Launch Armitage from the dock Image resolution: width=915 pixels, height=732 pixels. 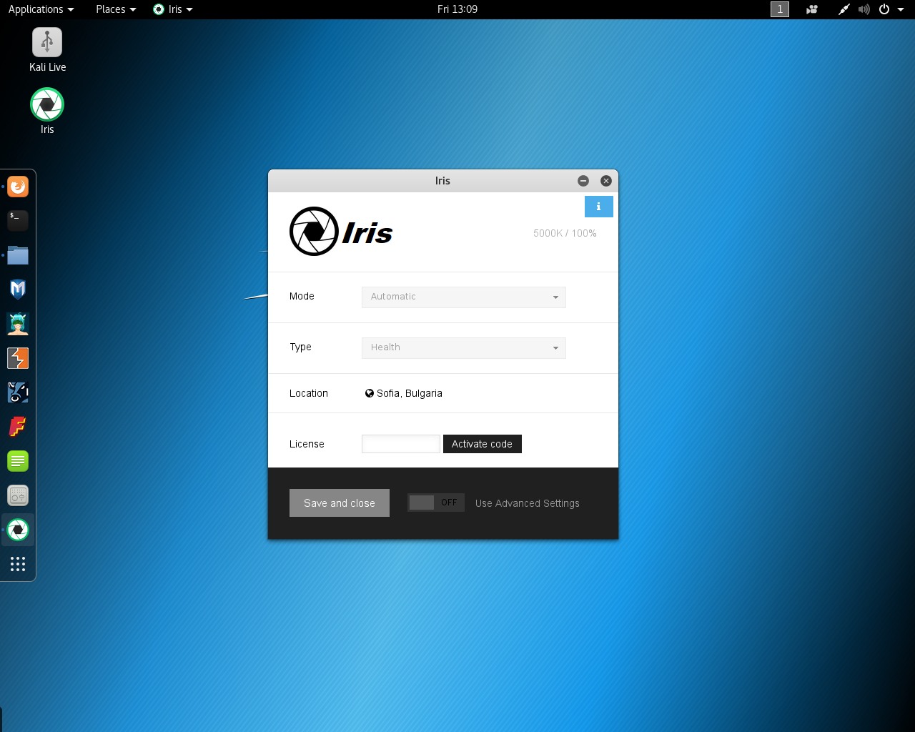point(18,324)
